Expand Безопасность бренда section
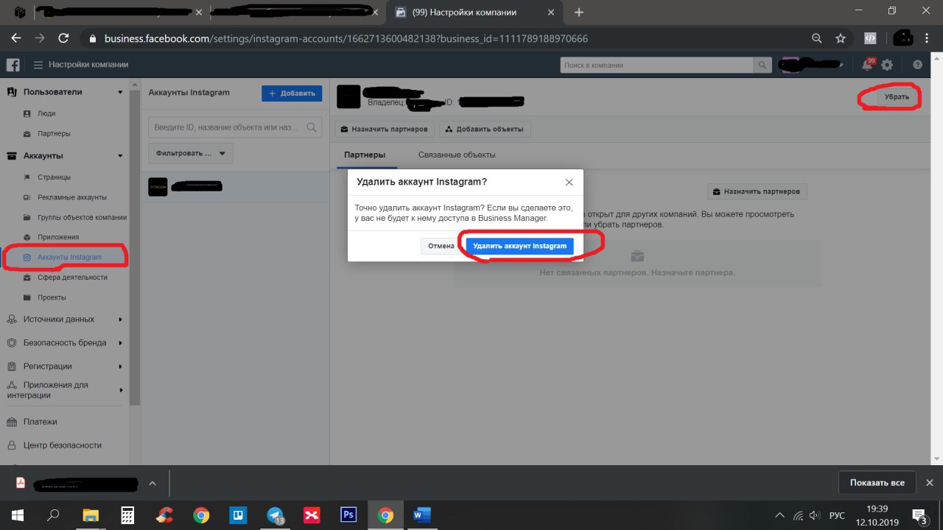Image resolution: width=943 pixels, height=530 pixels. click(x=121, y=343)
